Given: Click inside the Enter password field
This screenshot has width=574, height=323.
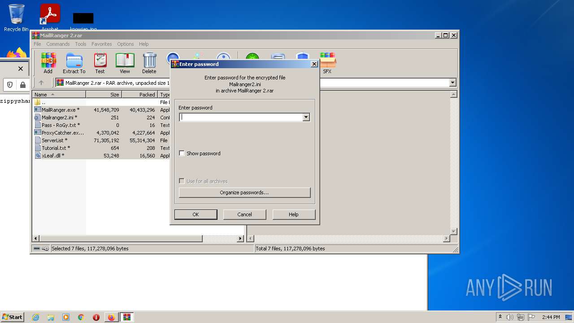Looking at the screenshot, I should click(x=241, y=118).
